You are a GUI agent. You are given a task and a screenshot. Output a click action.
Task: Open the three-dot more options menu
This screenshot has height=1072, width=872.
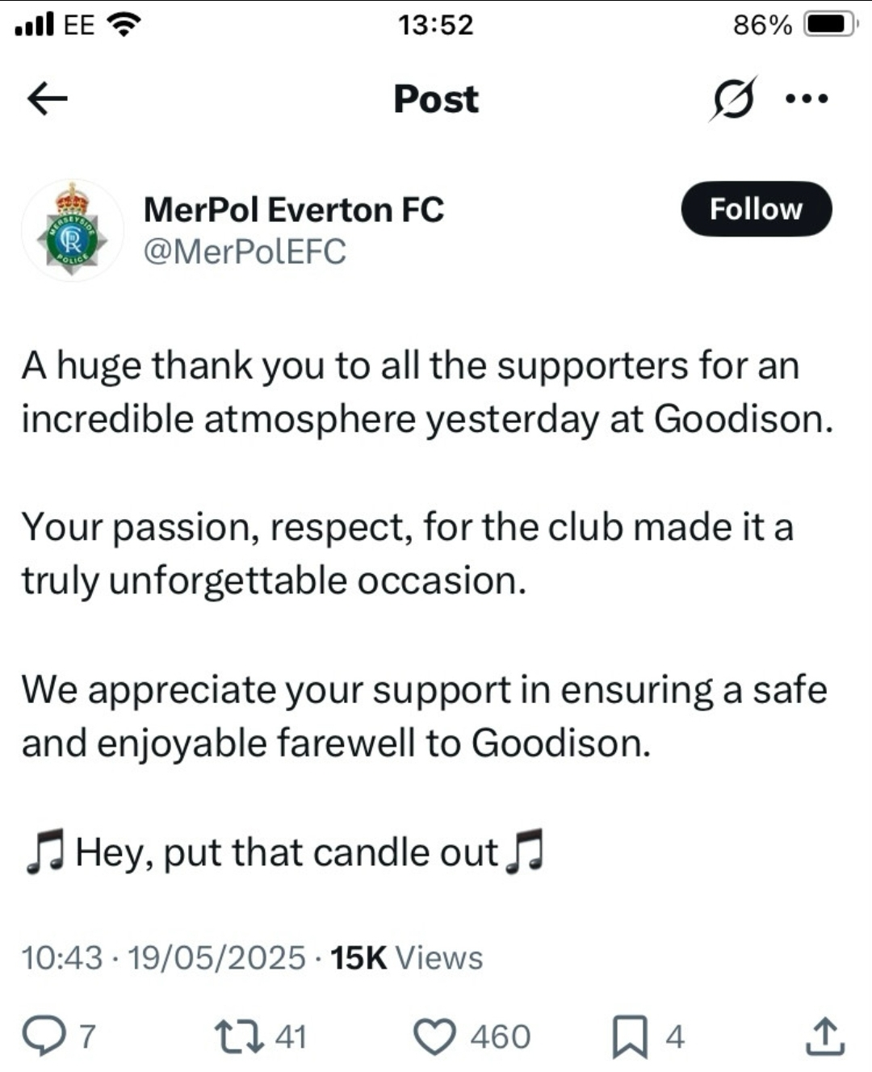pyautogui.click(x=807, y=99)
